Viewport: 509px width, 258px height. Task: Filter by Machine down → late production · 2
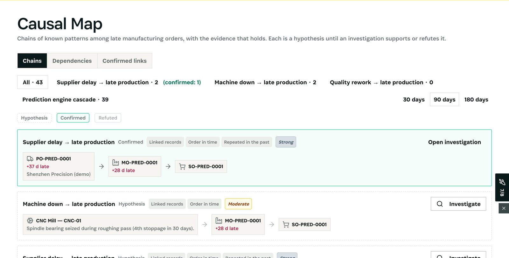[265, 82]
